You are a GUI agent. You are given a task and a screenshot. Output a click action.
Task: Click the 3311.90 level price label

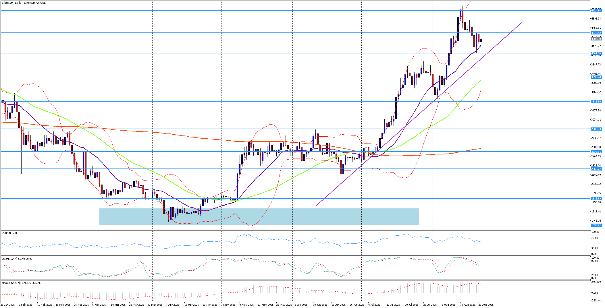tap(596, 102)
